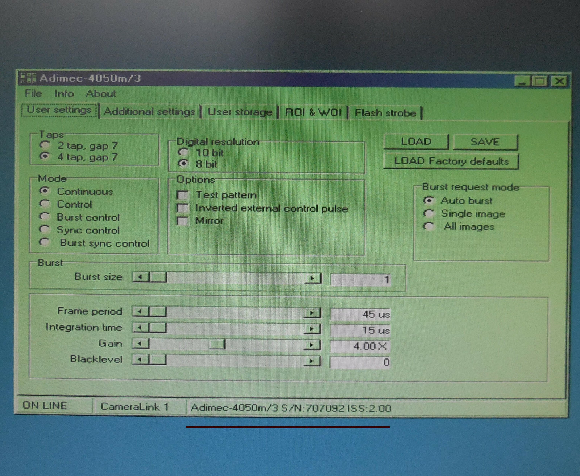Select Sync control mode

coord(79,230)
